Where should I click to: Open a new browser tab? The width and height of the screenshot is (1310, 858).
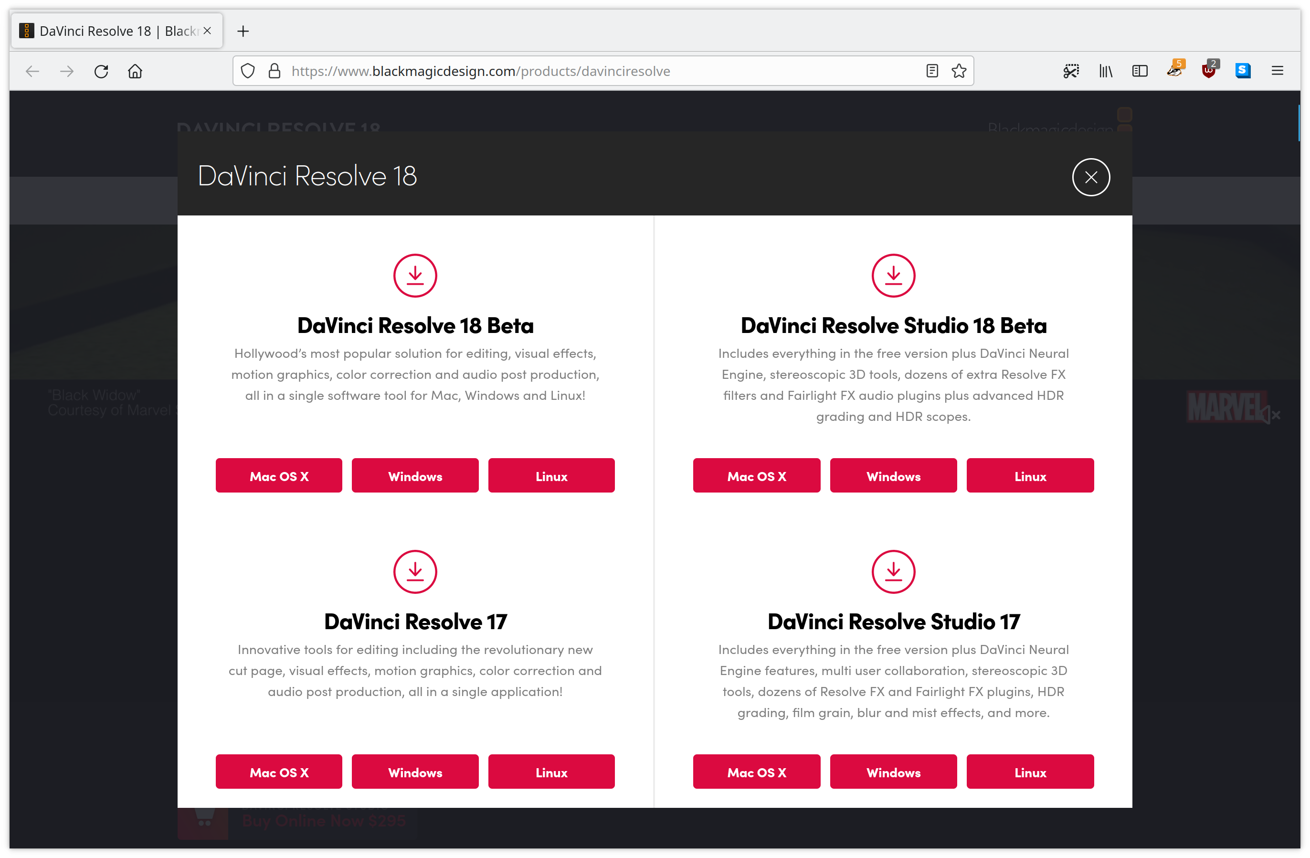[243, 32]
